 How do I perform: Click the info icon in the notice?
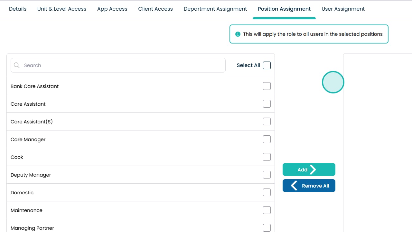(238, 34)
